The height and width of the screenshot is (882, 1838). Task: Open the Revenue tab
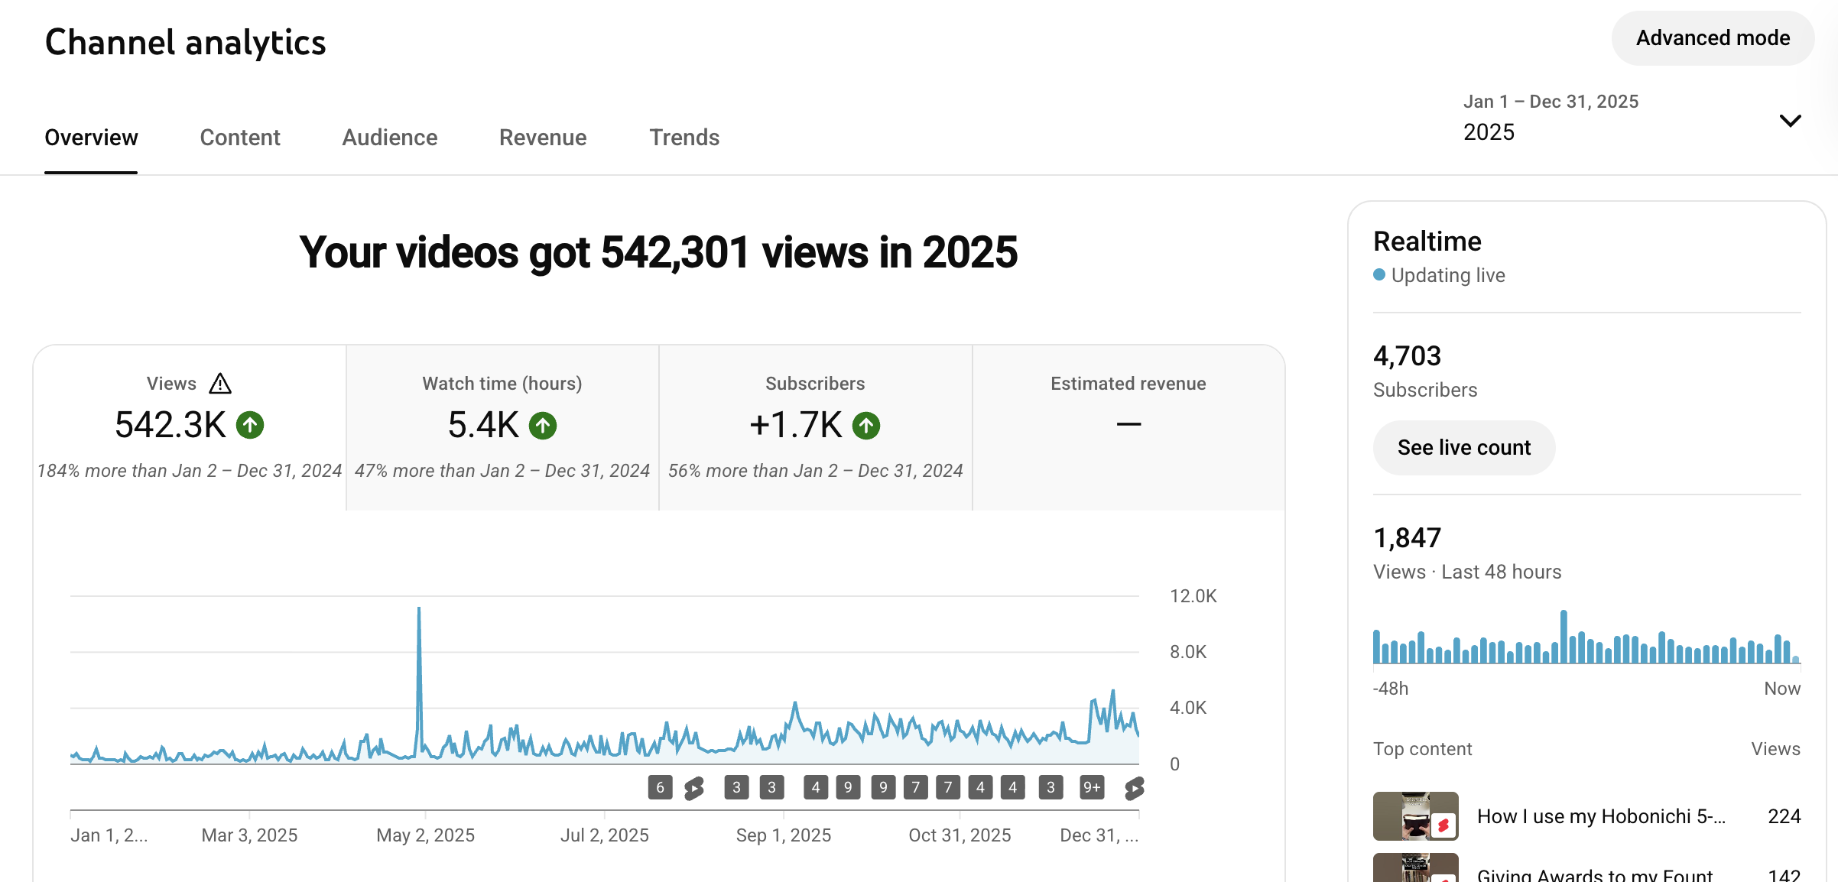(543, 138)
